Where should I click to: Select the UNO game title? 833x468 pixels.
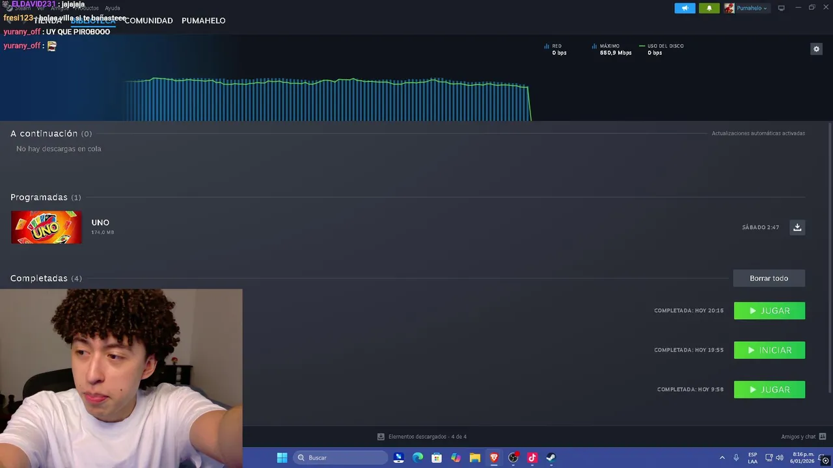click(100, 222)
